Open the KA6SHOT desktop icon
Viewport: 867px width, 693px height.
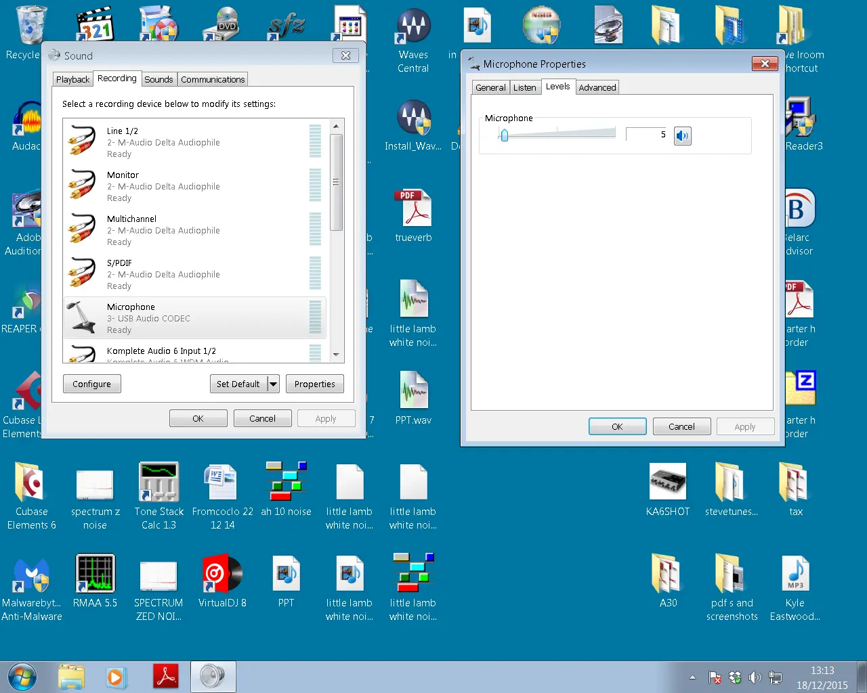click(x=668, y=489)
